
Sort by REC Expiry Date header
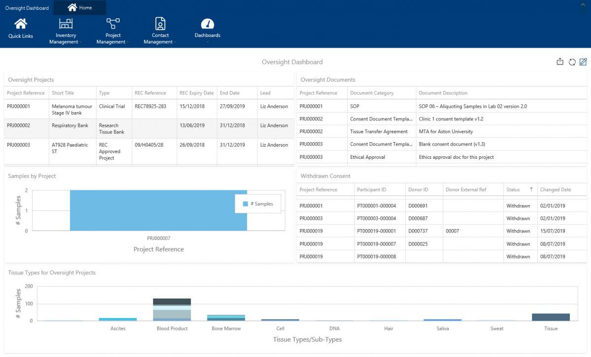tap(197, 93)
